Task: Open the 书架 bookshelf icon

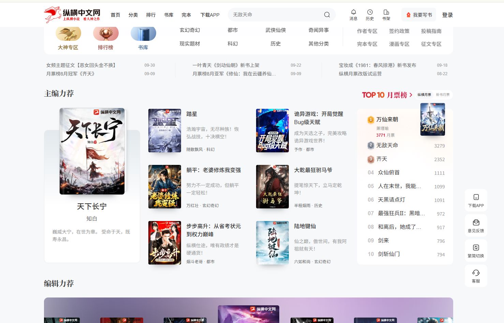Action: [x=386, y=12]
